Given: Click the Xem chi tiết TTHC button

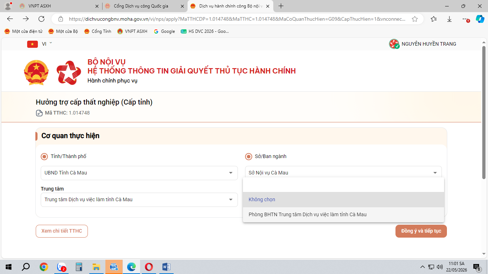Looking at the screenshot, I should (x=62, y=231).
